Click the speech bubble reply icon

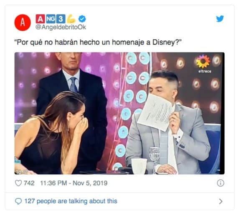18,201
